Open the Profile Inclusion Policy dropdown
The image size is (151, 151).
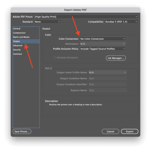pyautogui.click(x=103, y=49)
